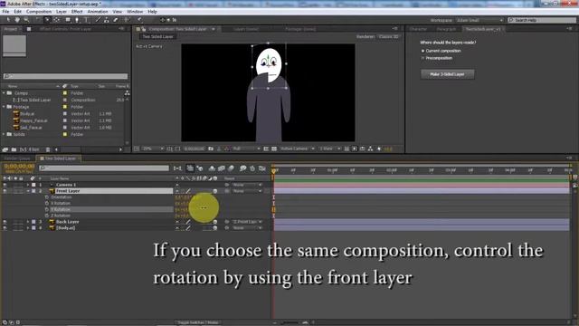This screenshot has height=326, width=579.
Task: Click the interpret footage icon in Project
Action: point(5,149)
